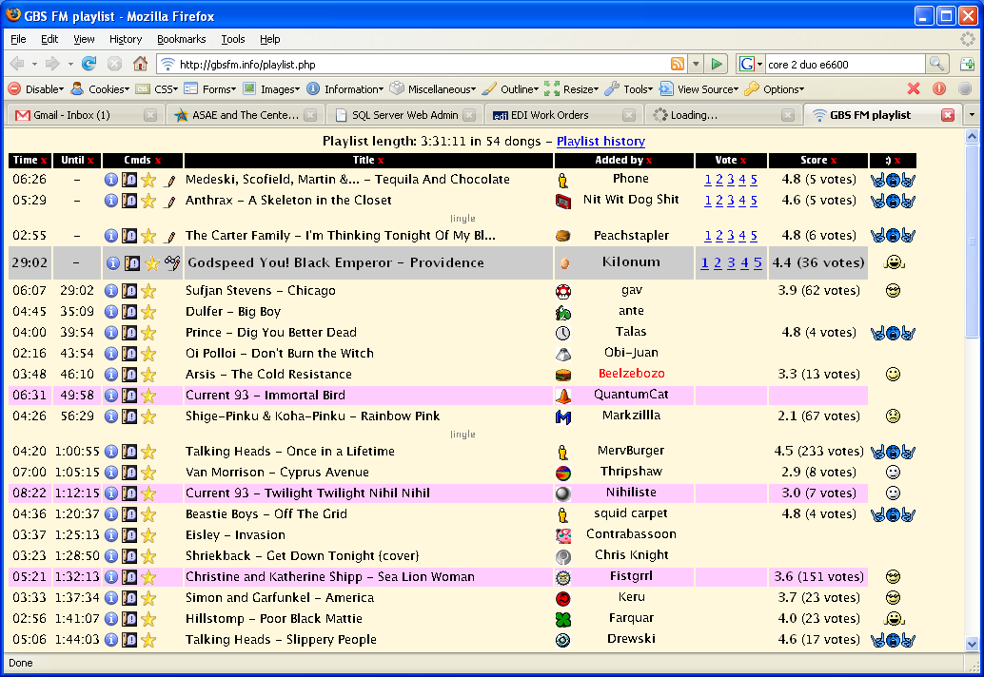This screenshot has width=984, height=677.
Task: Switch to the SQL Server Web Admin tab
Action: (x=403, y=115)
